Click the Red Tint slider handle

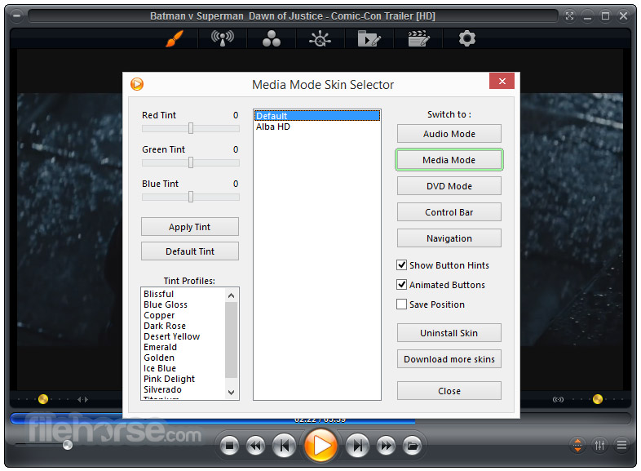click(191, 128)
